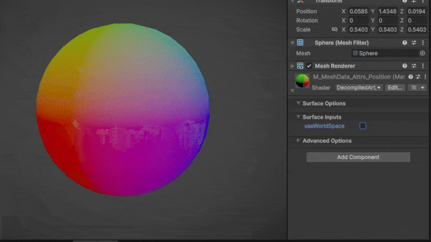
Task: Expand the Advanced Options section
Action: point(298,141)
